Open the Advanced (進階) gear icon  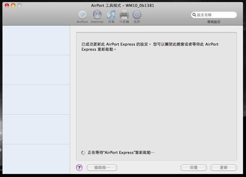pyautogui.click(x=137, y=17)
